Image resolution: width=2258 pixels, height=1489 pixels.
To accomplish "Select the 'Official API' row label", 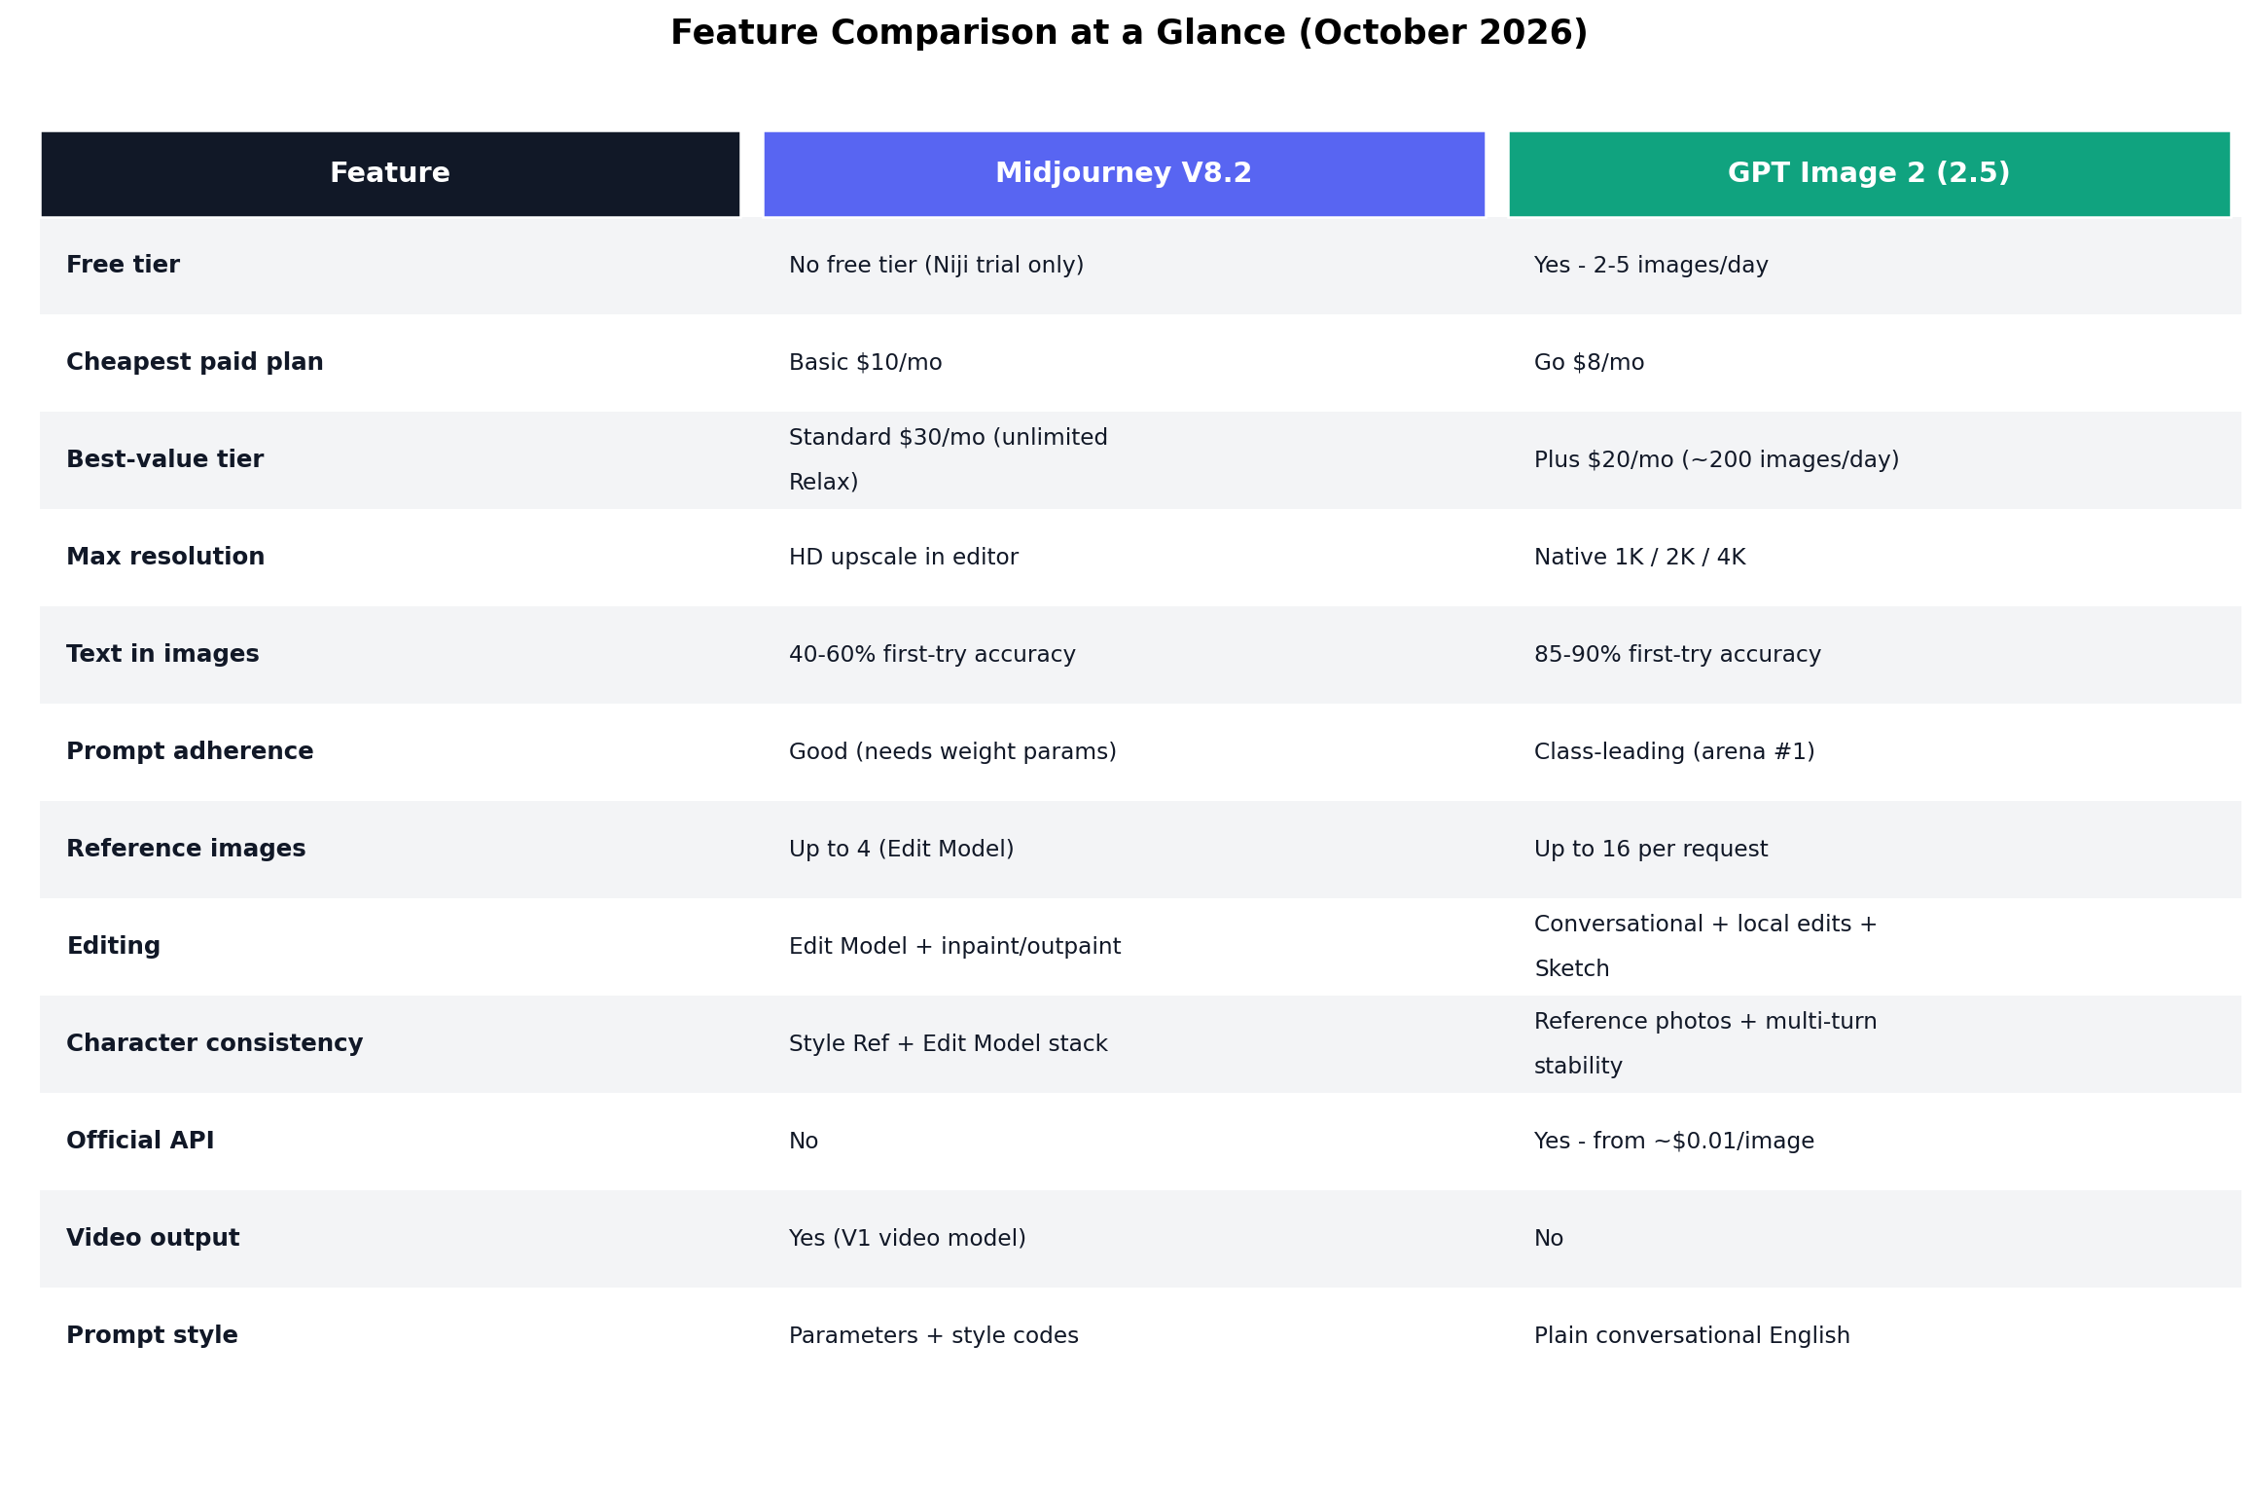I will (x=140, y=1141).
